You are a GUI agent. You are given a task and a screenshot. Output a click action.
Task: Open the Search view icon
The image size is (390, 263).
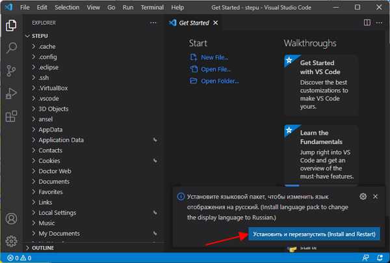11,48
